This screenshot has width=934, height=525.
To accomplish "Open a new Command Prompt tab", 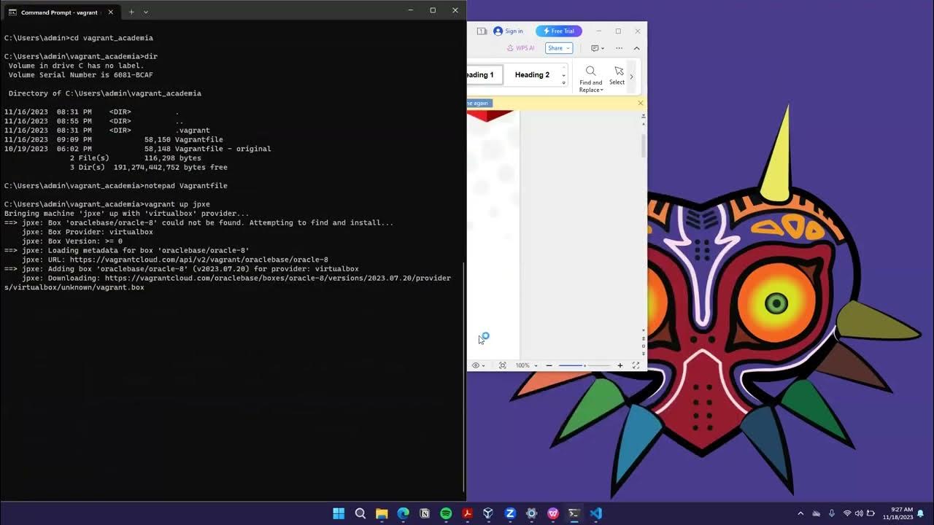I will 131,12.
